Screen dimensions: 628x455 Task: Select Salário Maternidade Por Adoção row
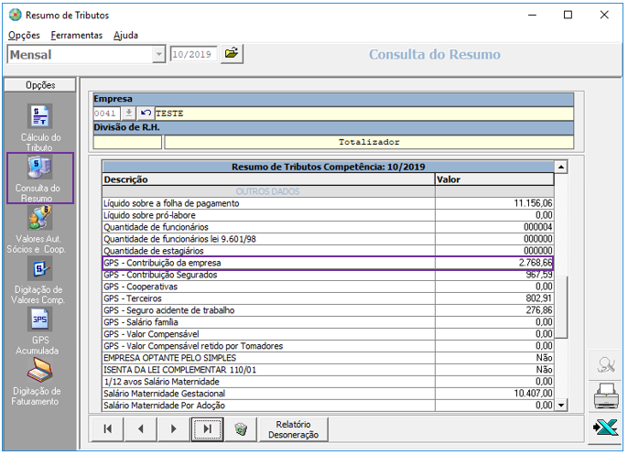(x=328, y=406)
